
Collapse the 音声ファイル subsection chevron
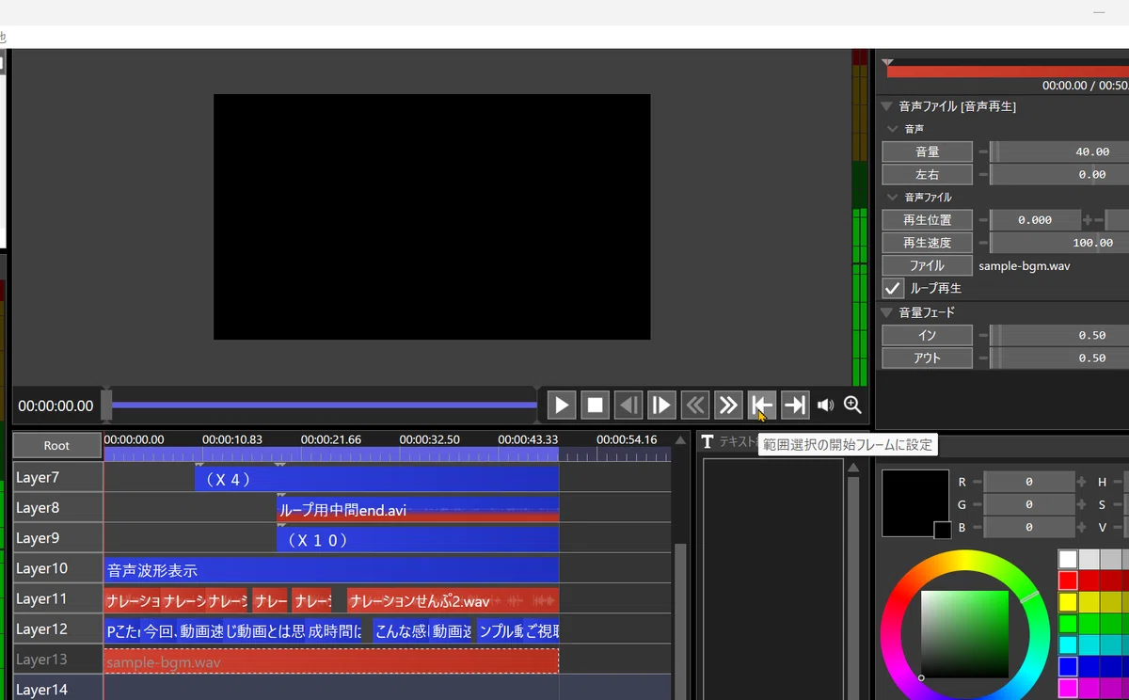(x=894, y=198)
